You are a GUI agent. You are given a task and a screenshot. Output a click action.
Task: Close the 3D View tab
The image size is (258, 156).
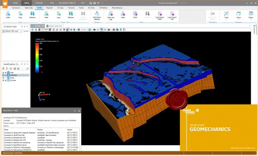click(43, 26)
